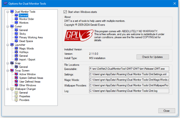Image resolution: width=180 pixels, height=118 pixels.
Task: Click the Settings path field
Action: 129,74
